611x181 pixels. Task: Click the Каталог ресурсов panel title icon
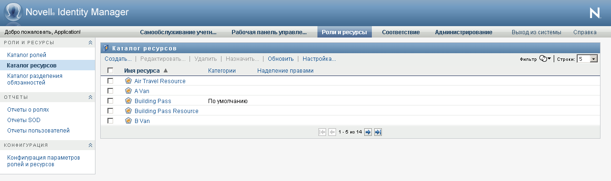pyautogui.click(x=106, y=48)
